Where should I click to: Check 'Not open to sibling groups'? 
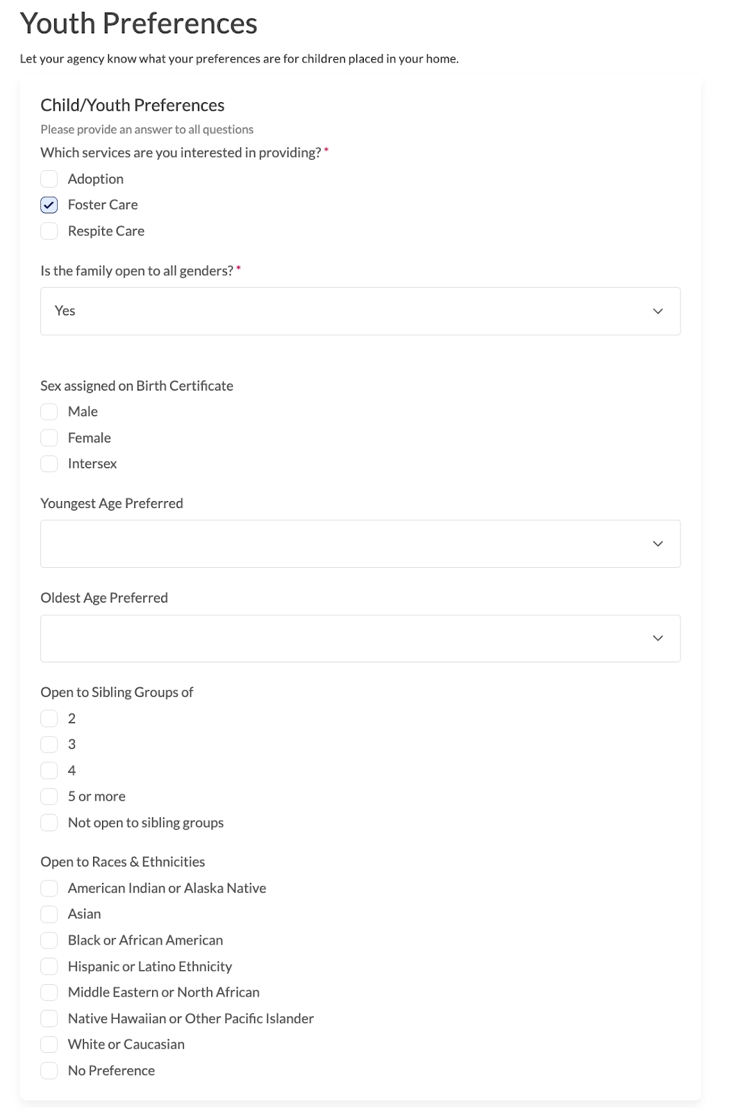coord(49,823)
